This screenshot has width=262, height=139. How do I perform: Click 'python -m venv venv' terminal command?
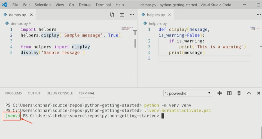point(167,105)
